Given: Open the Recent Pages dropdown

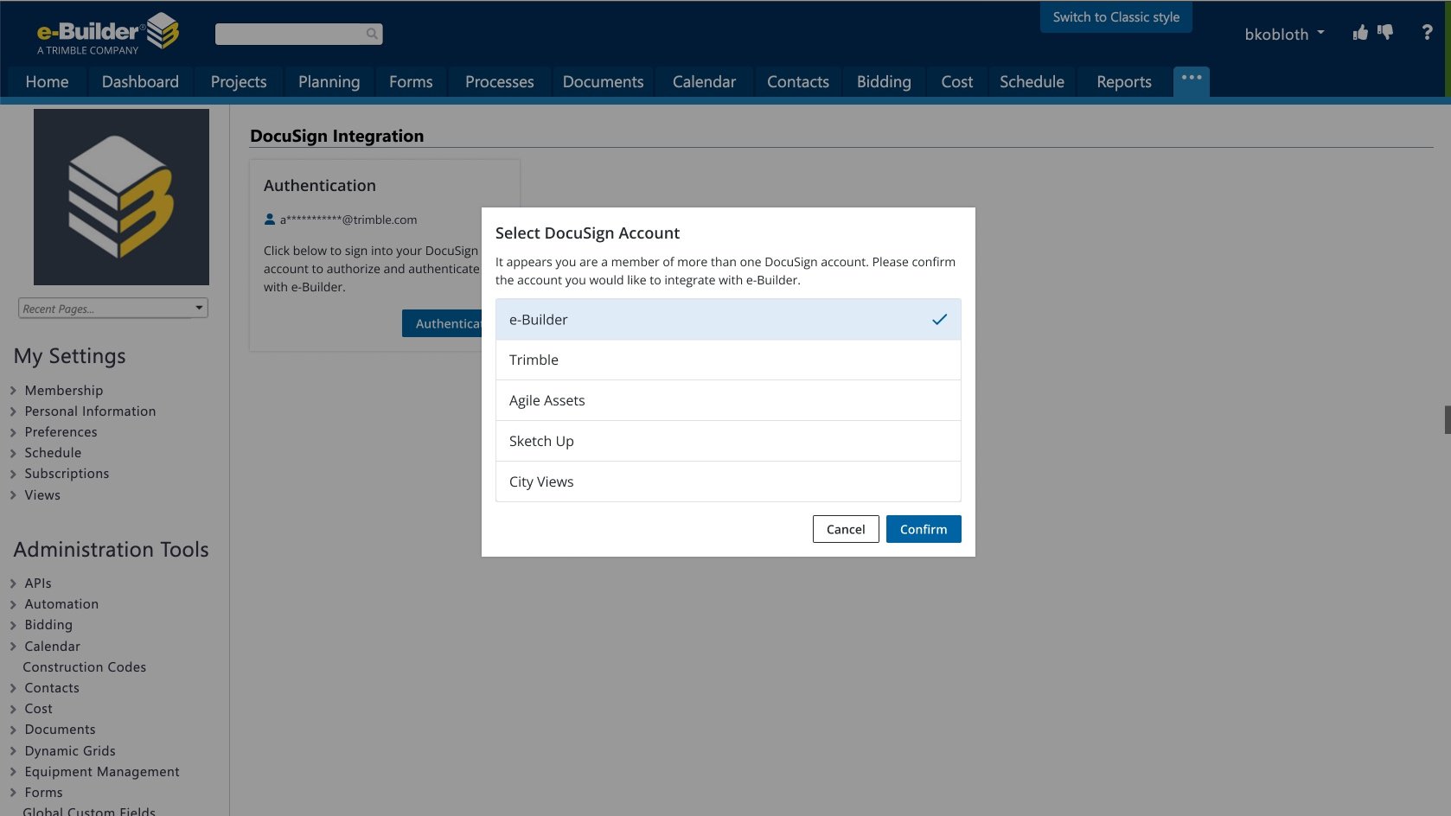Looking at the screenshot, I should click(x=113, y=308).
